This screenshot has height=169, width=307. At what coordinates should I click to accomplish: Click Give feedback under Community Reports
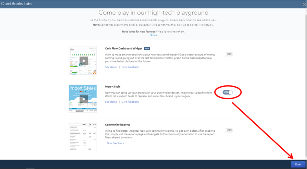[x=115, y=143]
